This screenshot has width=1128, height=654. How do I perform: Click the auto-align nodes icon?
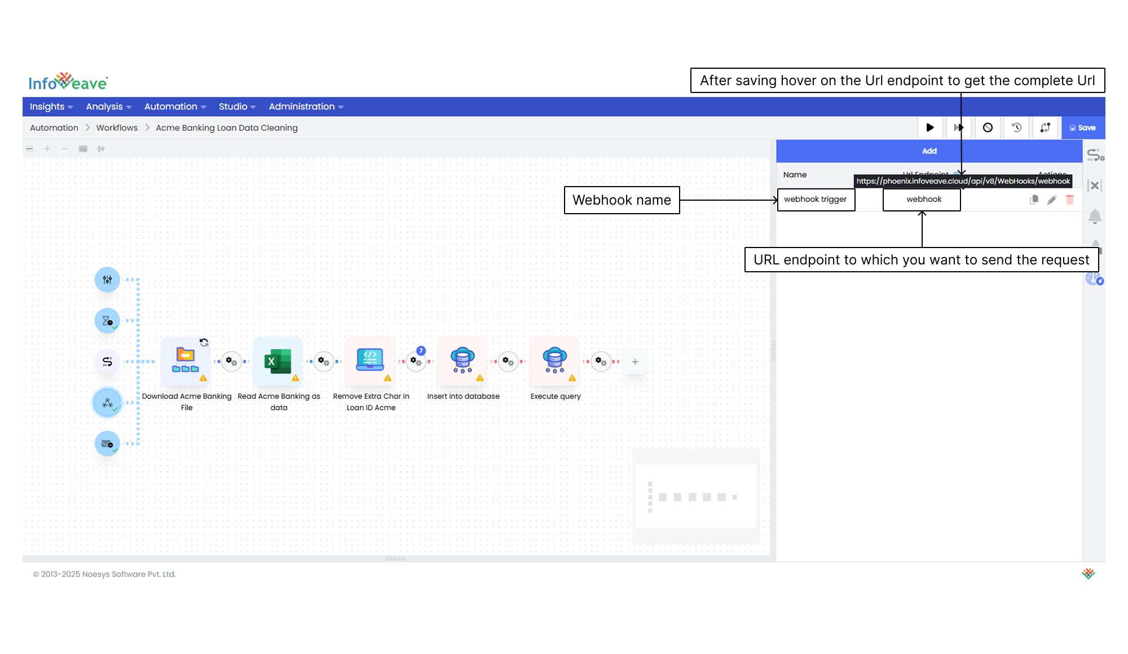[101, 149]
